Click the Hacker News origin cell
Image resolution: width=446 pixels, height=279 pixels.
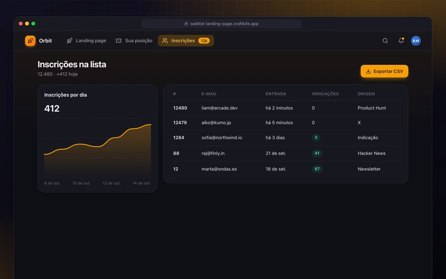(x=372, y=153)
